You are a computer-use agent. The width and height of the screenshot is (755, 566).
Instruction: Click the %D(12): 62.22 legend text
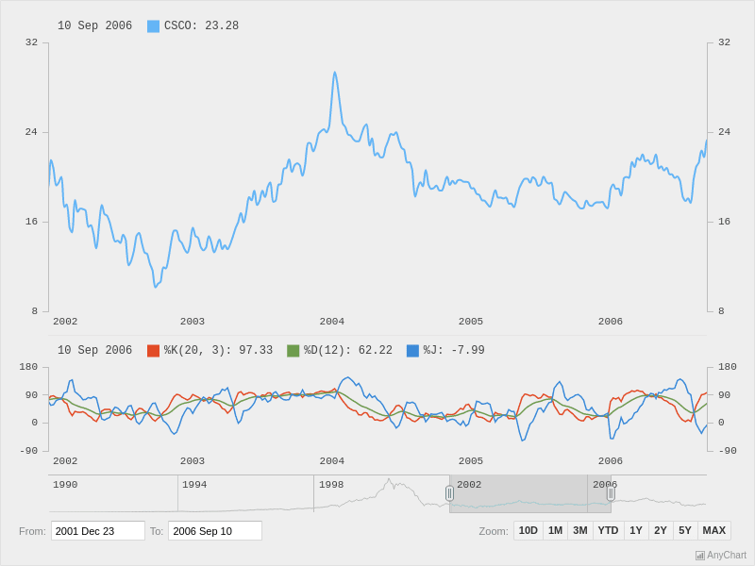pos(348,350)
